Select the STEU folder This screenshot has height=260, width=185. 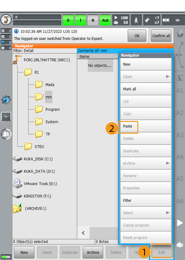(34, 147)
